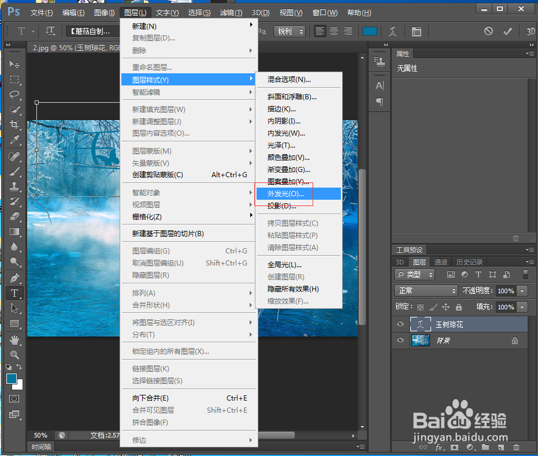This screenshot has width=538, height=456.
Task: Click the 背景 layer thumbnail
Action: coord(420,340)
